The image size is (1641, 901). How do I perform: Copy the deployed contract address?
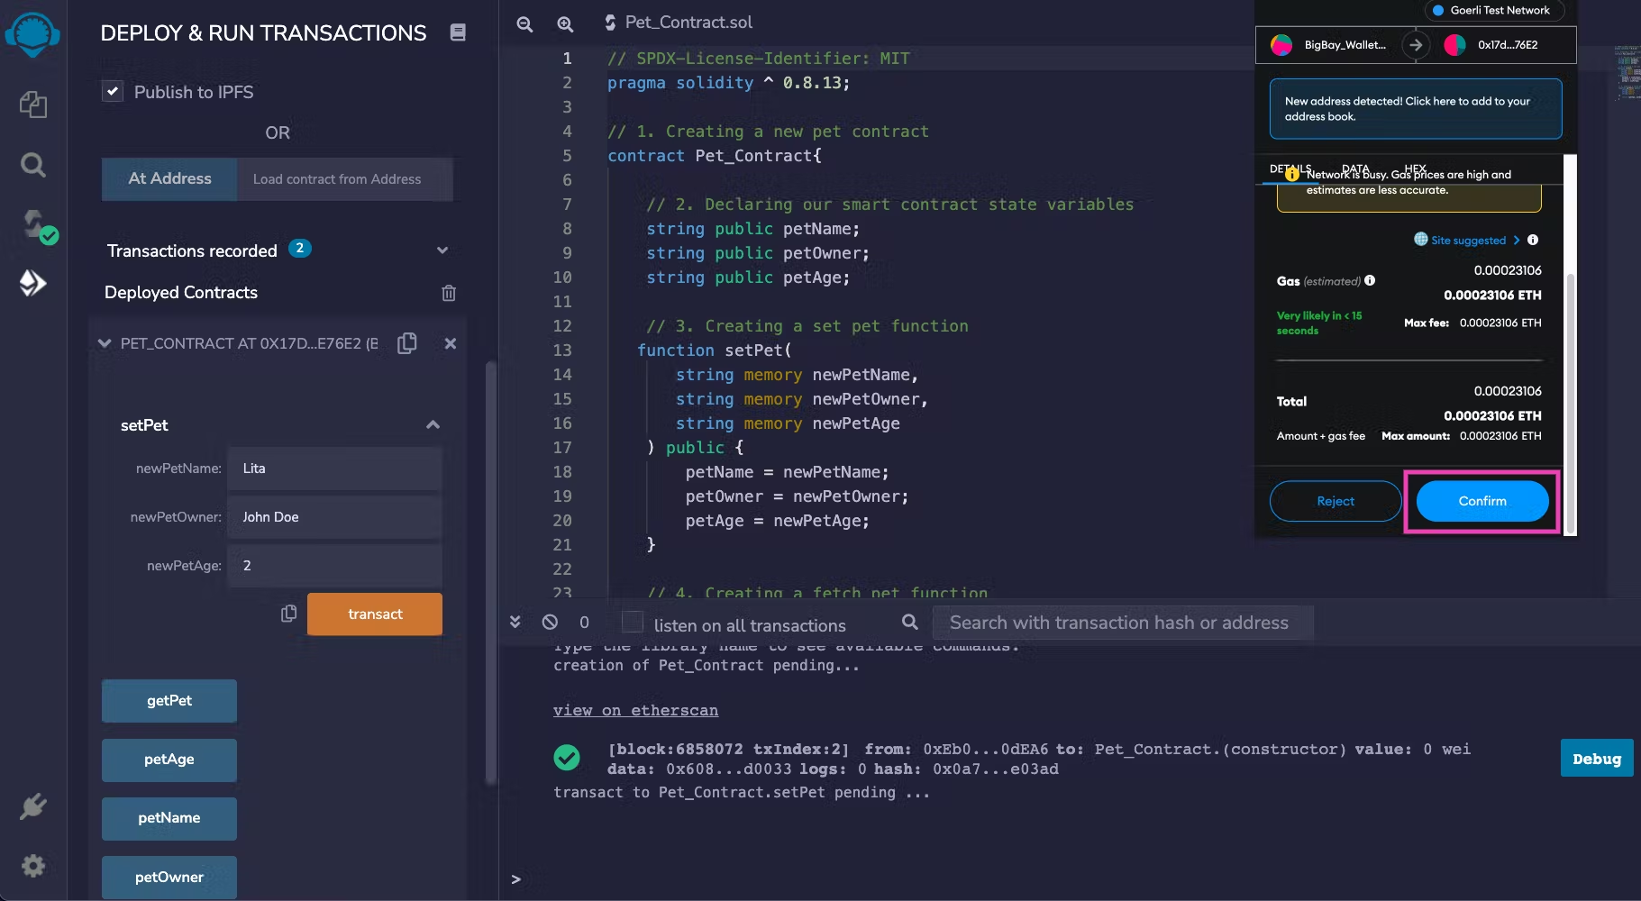coord(407,343)
